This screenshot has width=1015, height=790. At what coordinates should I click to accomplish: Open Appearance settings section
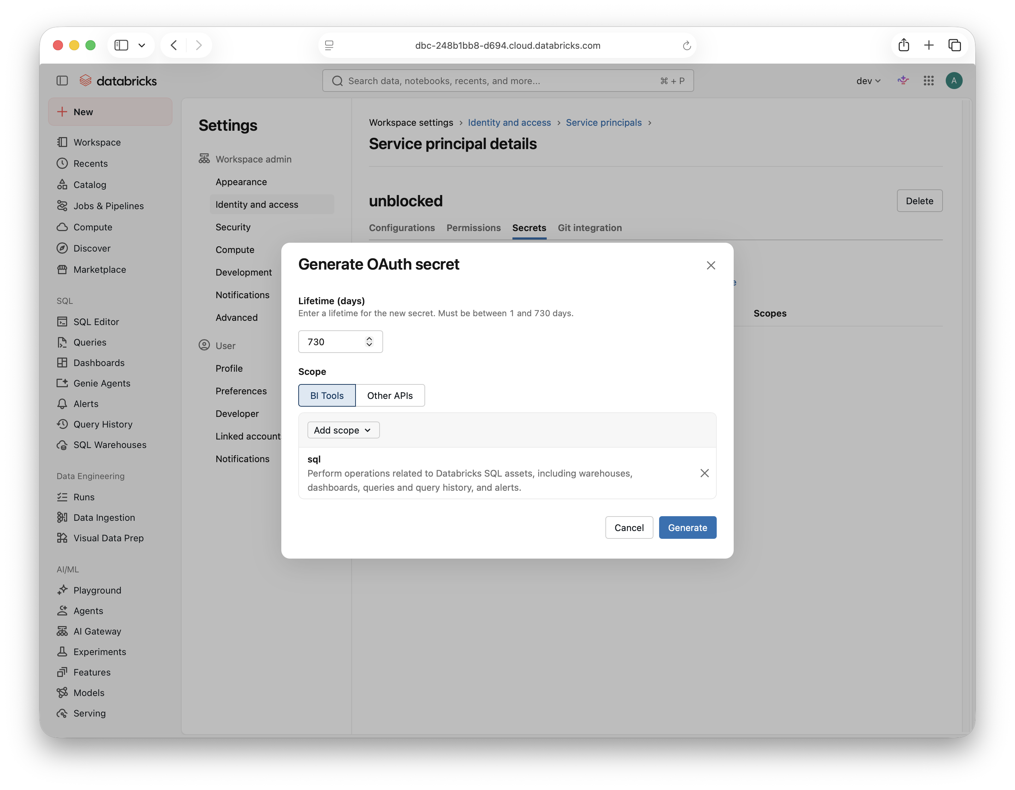click(x=241, y=182)
